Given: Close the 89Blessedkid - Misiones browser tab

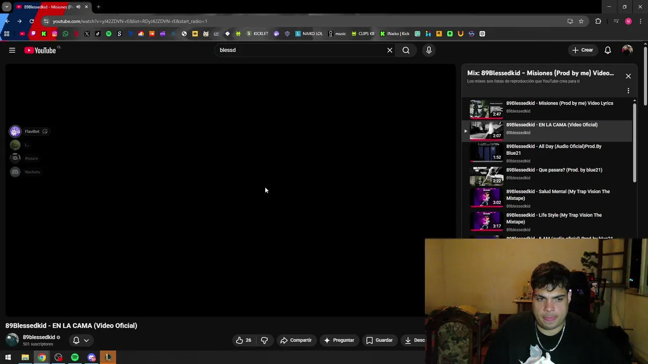Looking at the screenshot, I should click(86, 7).
